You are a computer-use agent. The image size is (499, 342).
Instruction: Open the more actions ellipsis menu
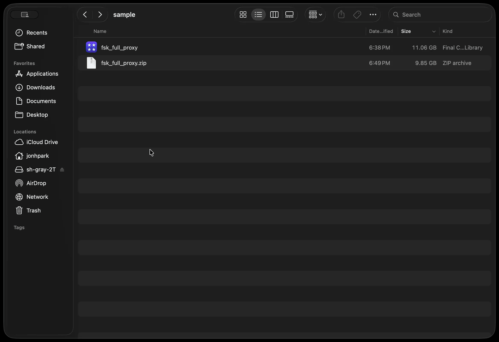[x=372, y=15]
